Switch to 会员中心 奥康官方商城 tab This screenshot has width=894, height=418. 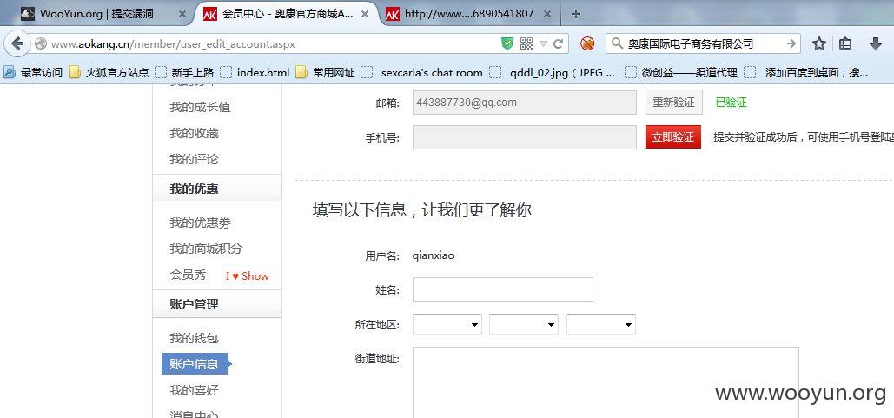[287, 14]
